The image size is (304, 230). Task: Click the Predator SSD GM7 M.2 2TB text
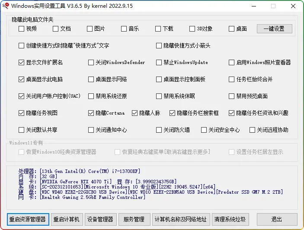tap(250, 192)
